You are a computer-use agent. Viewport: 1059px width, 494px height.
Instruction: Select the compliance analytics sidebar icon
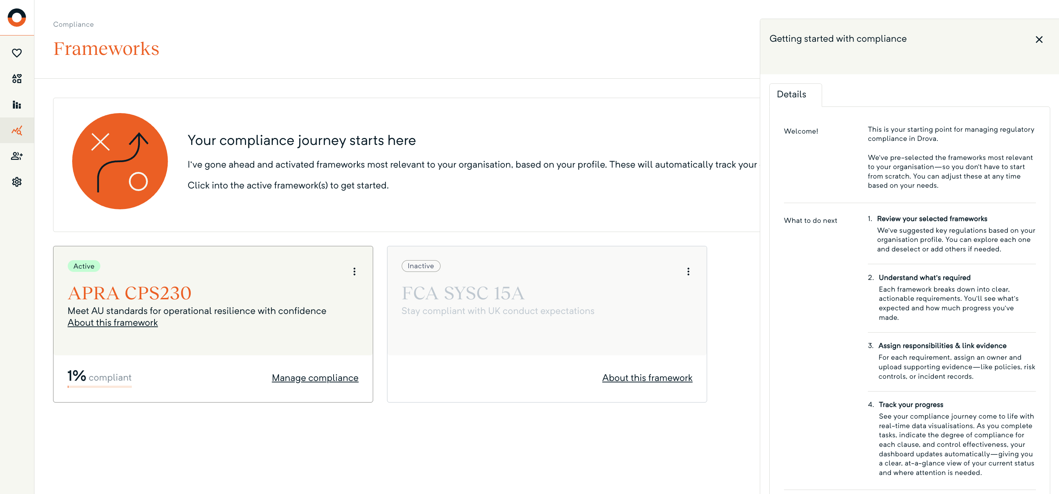(17, 131)
